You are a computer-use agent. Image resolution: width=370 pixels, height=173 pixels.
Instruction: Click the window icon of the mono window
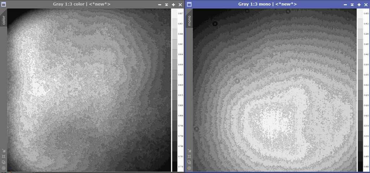pyautogui.click(x=189, y=4)
